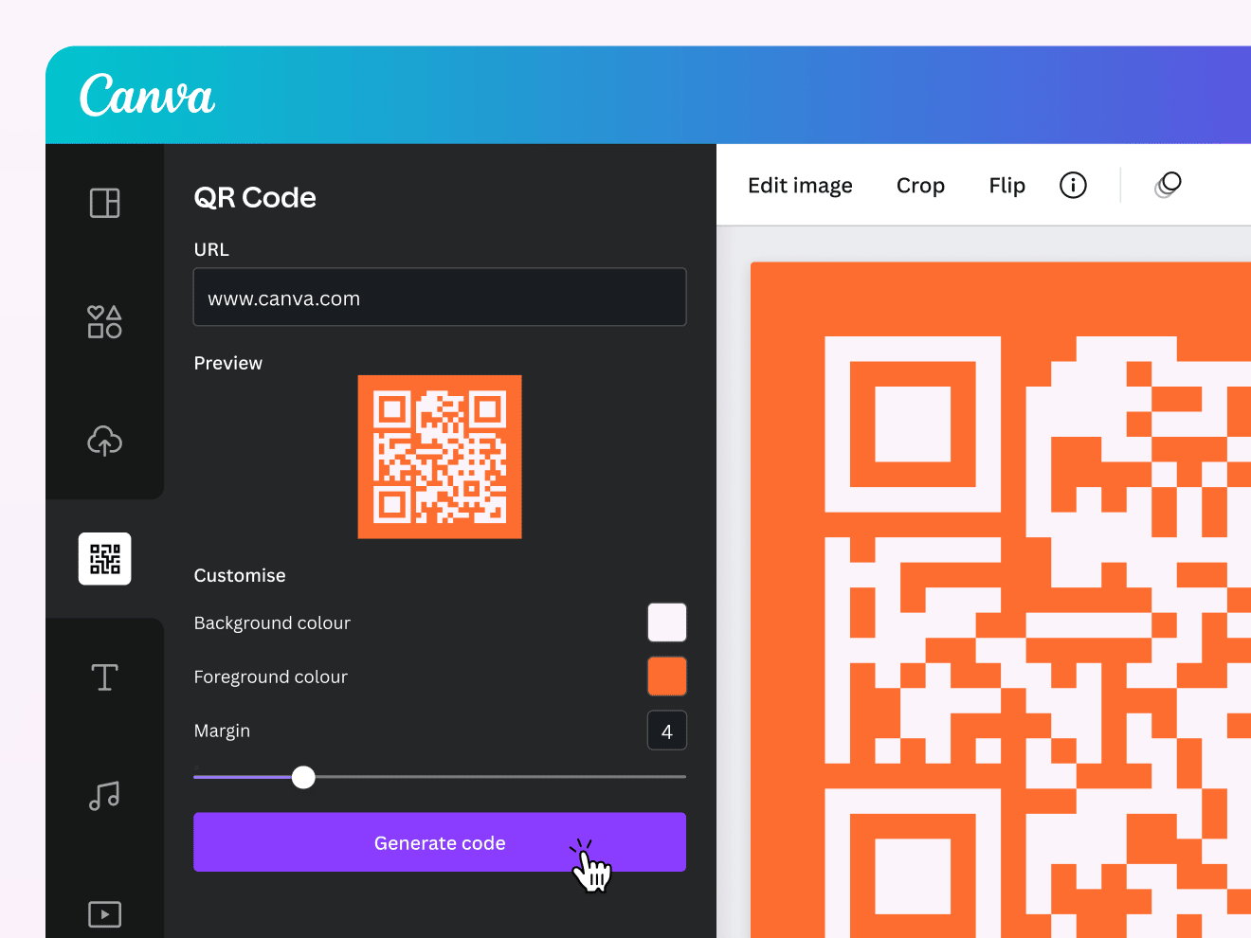The image size is (1251, 938).
Task: Open the Text tool in sidebar
Action: [x=104, y=676]
